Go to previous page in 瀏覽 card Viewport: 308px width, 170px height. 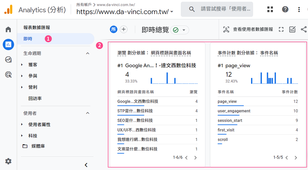click(x=186, y=158)
